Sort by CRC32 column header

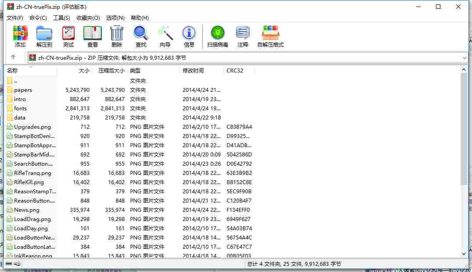click(x=239, y=70)
